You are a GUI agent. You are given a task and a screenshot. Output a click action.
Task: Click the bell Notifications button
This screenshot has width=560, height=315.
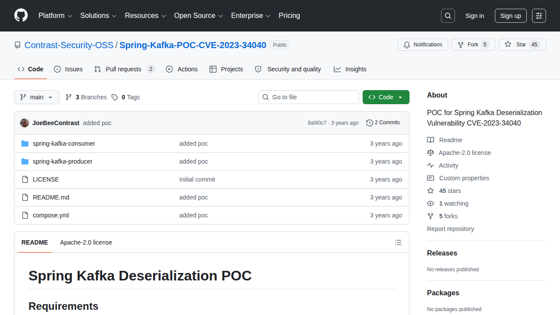pos(423,45)
